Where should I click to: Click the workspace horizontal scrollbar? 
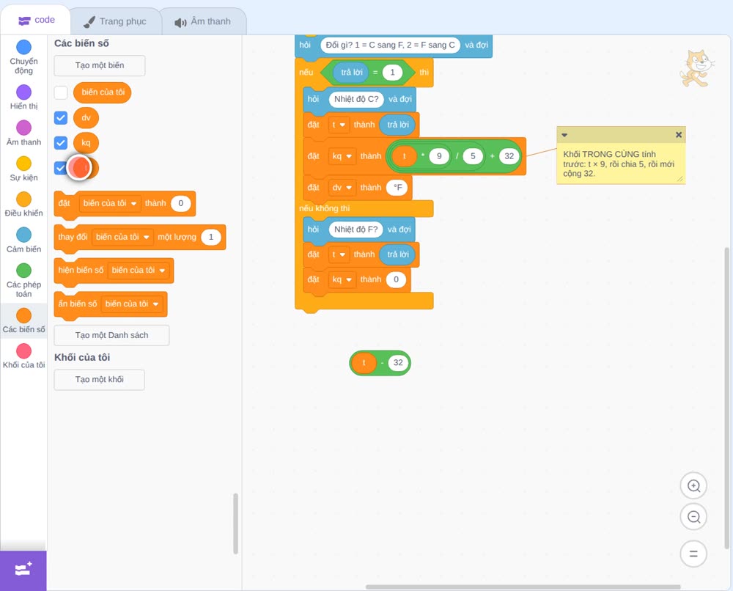tap(523, 587)
